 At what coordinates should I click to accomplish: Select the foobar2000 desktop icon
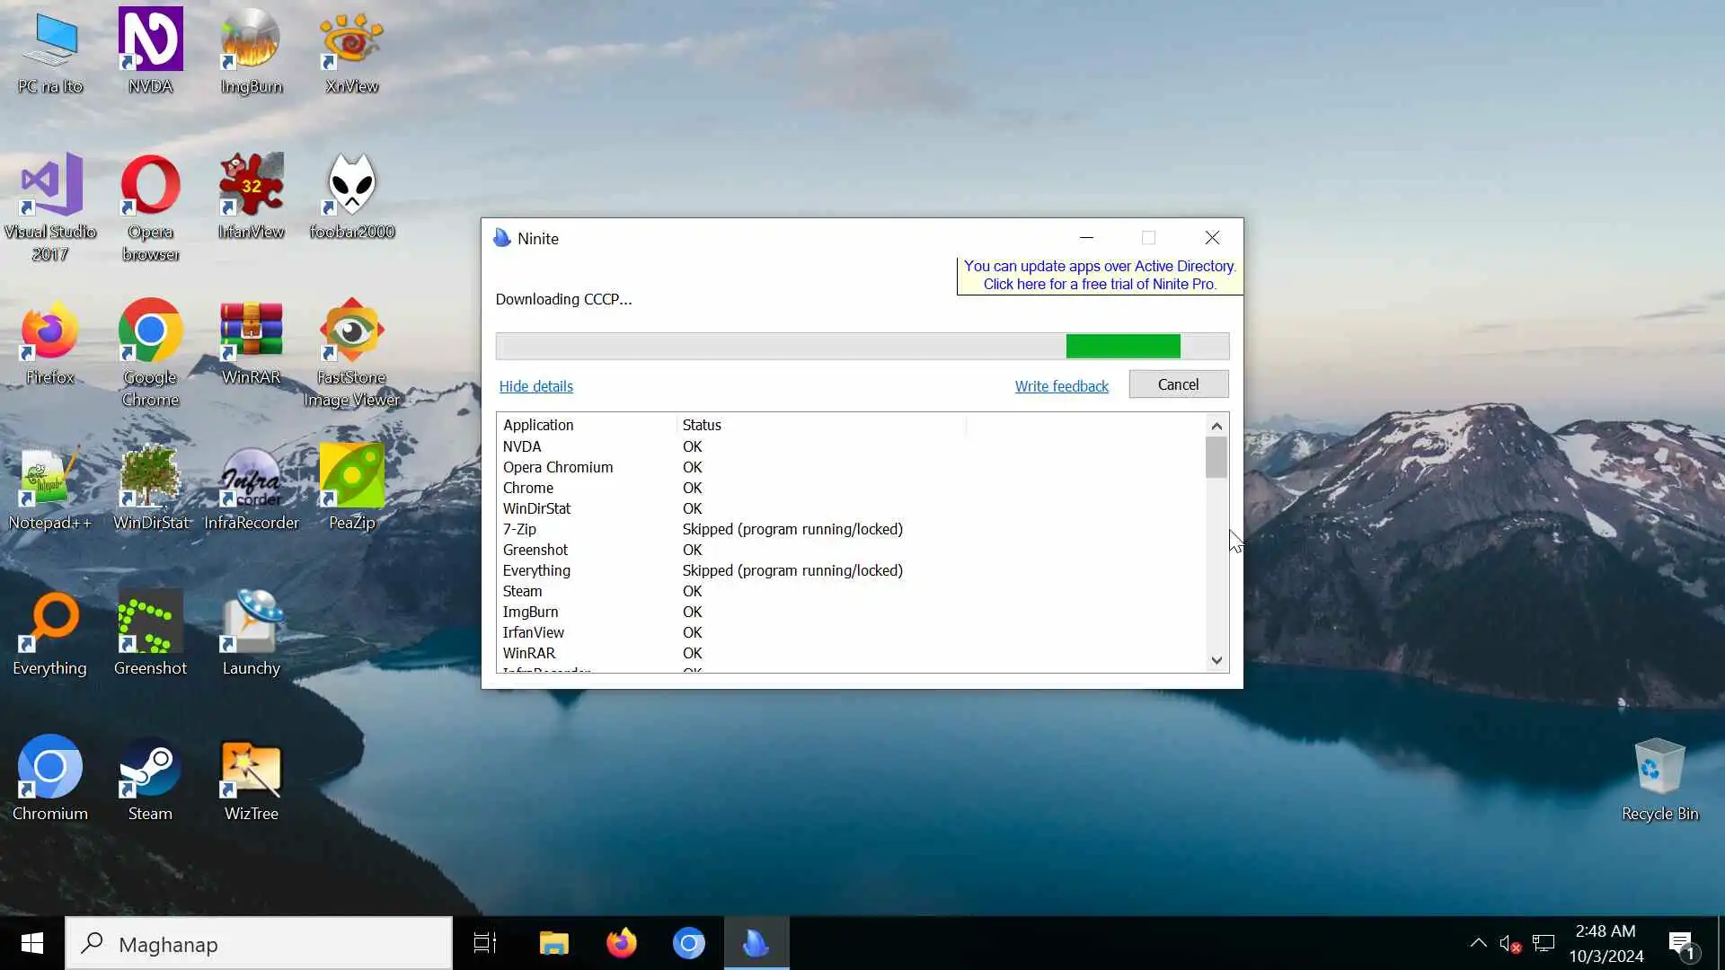tap(351, 186)
